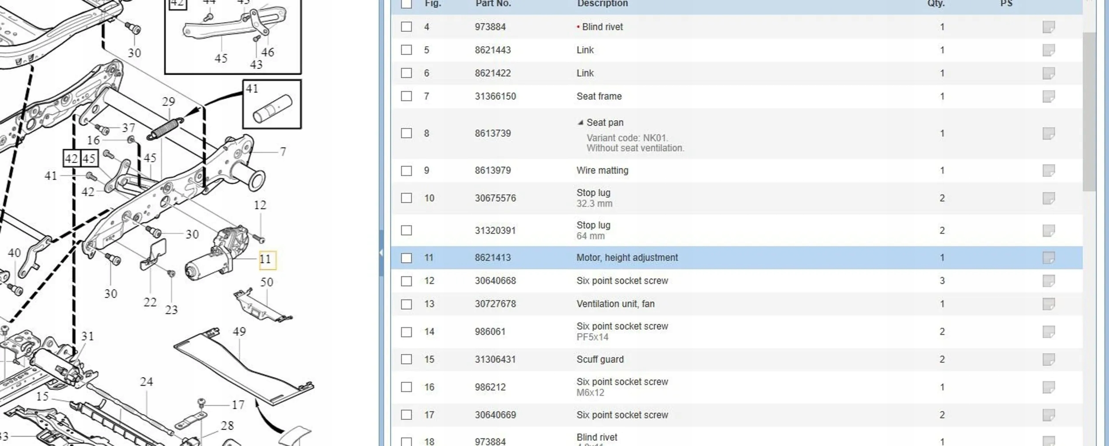
Task: Click callout 40 in the diagram
Action: pyautogui.click(x=14, y=253)
